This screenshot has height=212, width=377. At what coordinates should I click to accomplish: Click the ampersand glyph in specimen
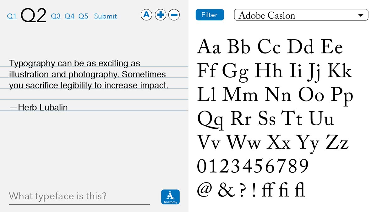click(x=226, y=190)
